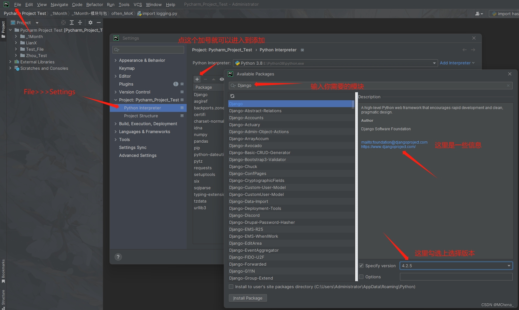This screenshot has width=519, height=310.
Task: Open the Refactor menu
Action: pyautogui.click(x=95, y=4)
